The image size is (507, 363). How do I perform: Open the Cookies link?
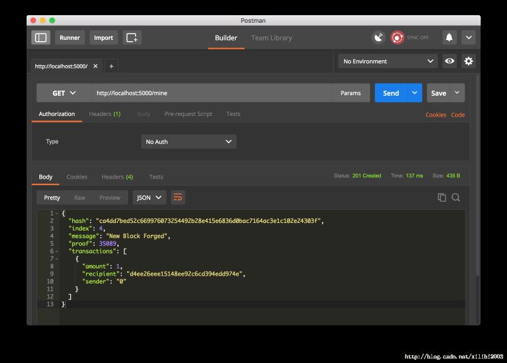pos(435,115)
